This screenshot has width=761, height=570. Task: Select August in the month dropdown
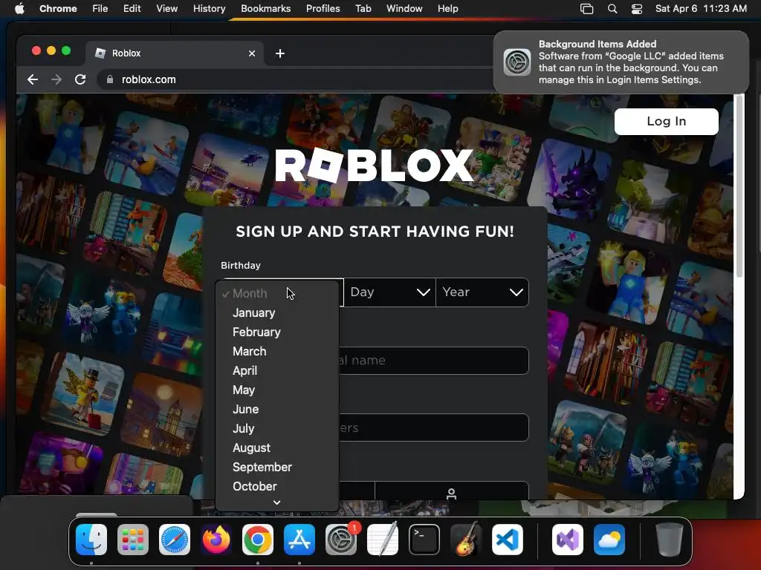click(x=276, y=448)
